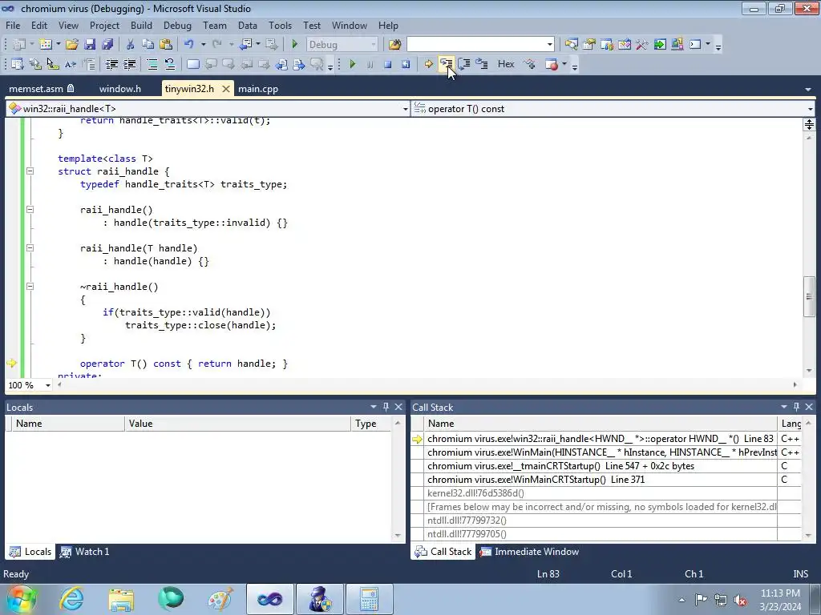Click the Paste clipboard icon

(166, 45)
